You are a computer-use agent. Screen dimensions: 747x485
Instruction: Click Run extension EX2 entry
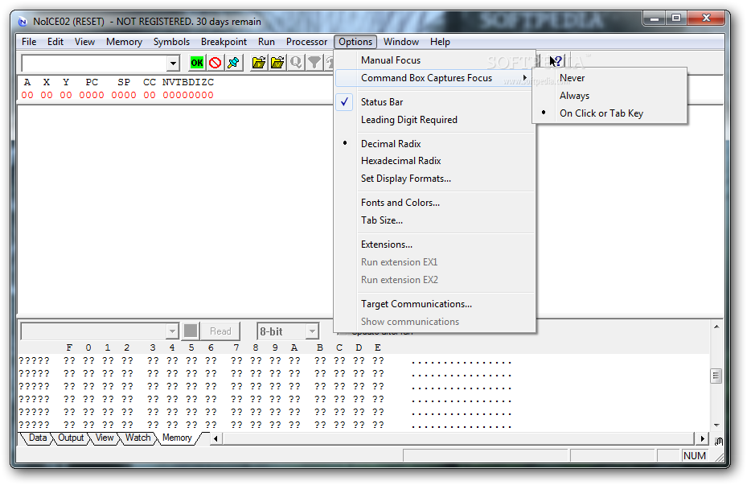pos(435,280)
